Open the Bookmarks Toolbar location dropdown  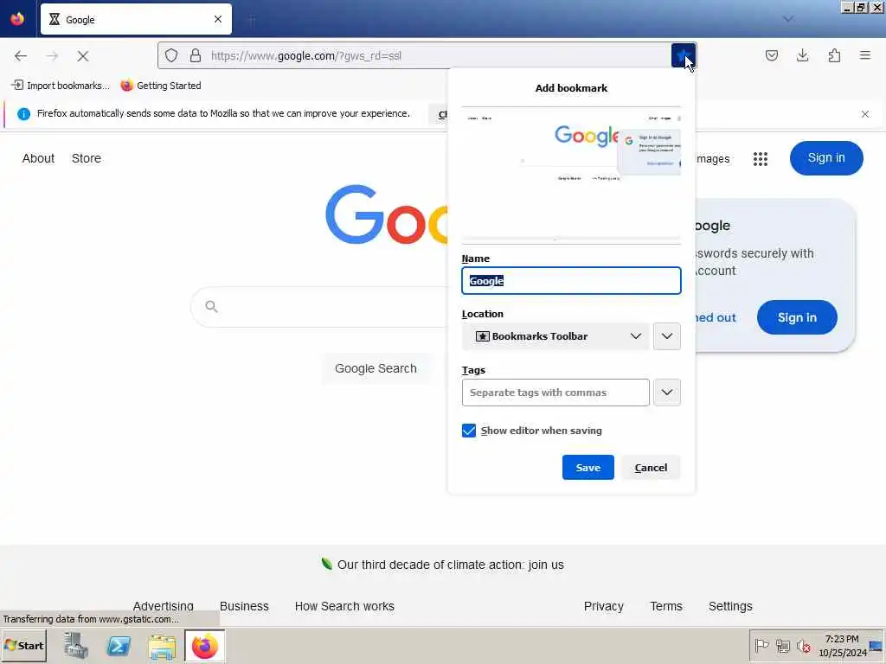[555, 336]
